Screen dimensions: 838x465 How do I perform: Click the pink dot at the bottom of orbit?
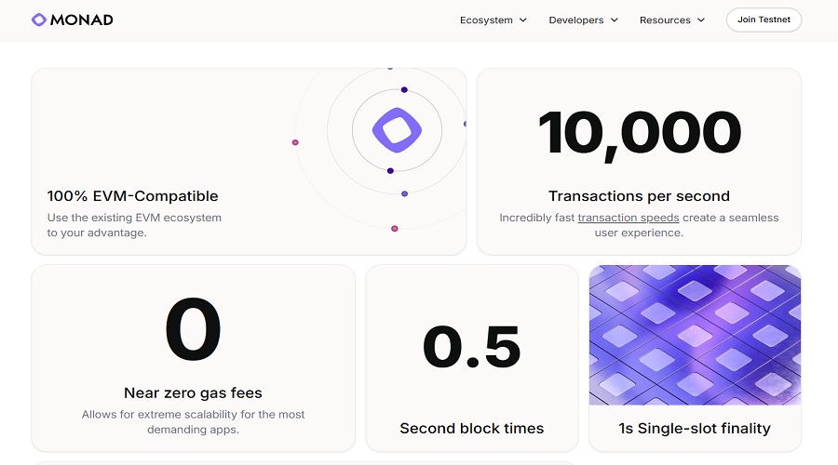pyautogui.click(x=395, y=228)
